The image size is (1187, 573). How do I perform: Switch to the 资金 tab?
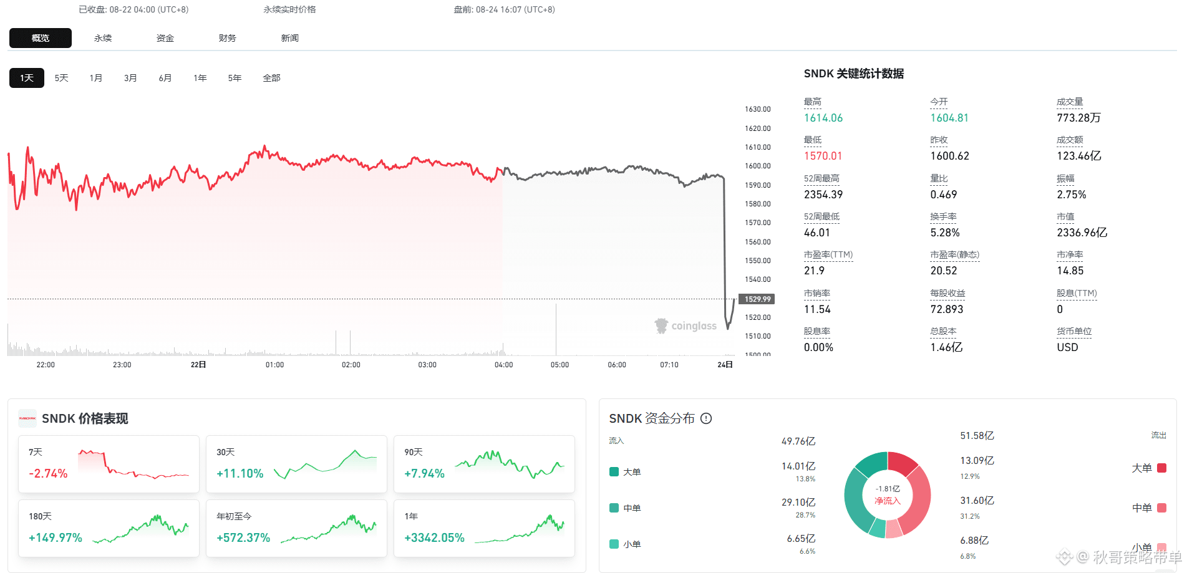pyautogui.click(x=165, y=38)
